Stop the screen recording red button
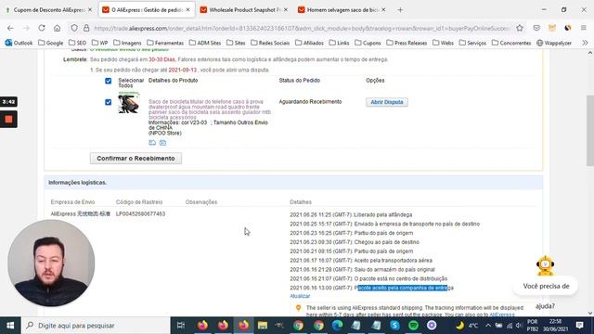Viewport: 594px width, 334px height. pyautogui.click(x=8, y=120)
